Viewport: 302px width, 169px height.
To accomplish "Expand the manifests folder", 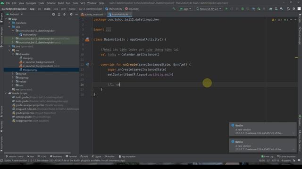I will tap(9, 23).
